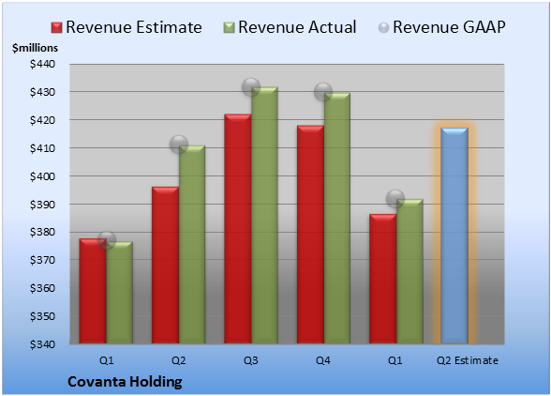Image resolution: width=551 pixels, height=396 pixels.
Task: Select the 'Revenue GAAP' legend label
Action: 449,27
